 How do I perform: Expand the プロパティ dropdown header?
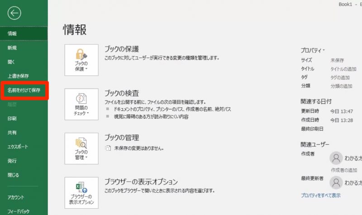coord(313,50)
